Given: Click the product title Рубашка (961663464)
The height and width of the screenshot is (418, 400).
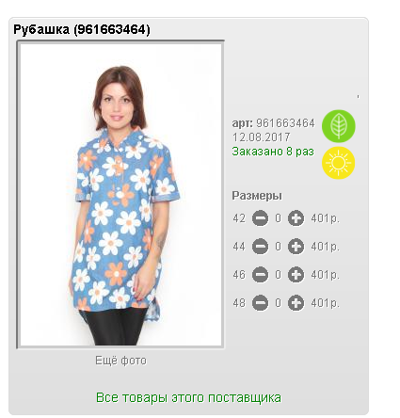Looking at the screenshot, I should [82, 29].
